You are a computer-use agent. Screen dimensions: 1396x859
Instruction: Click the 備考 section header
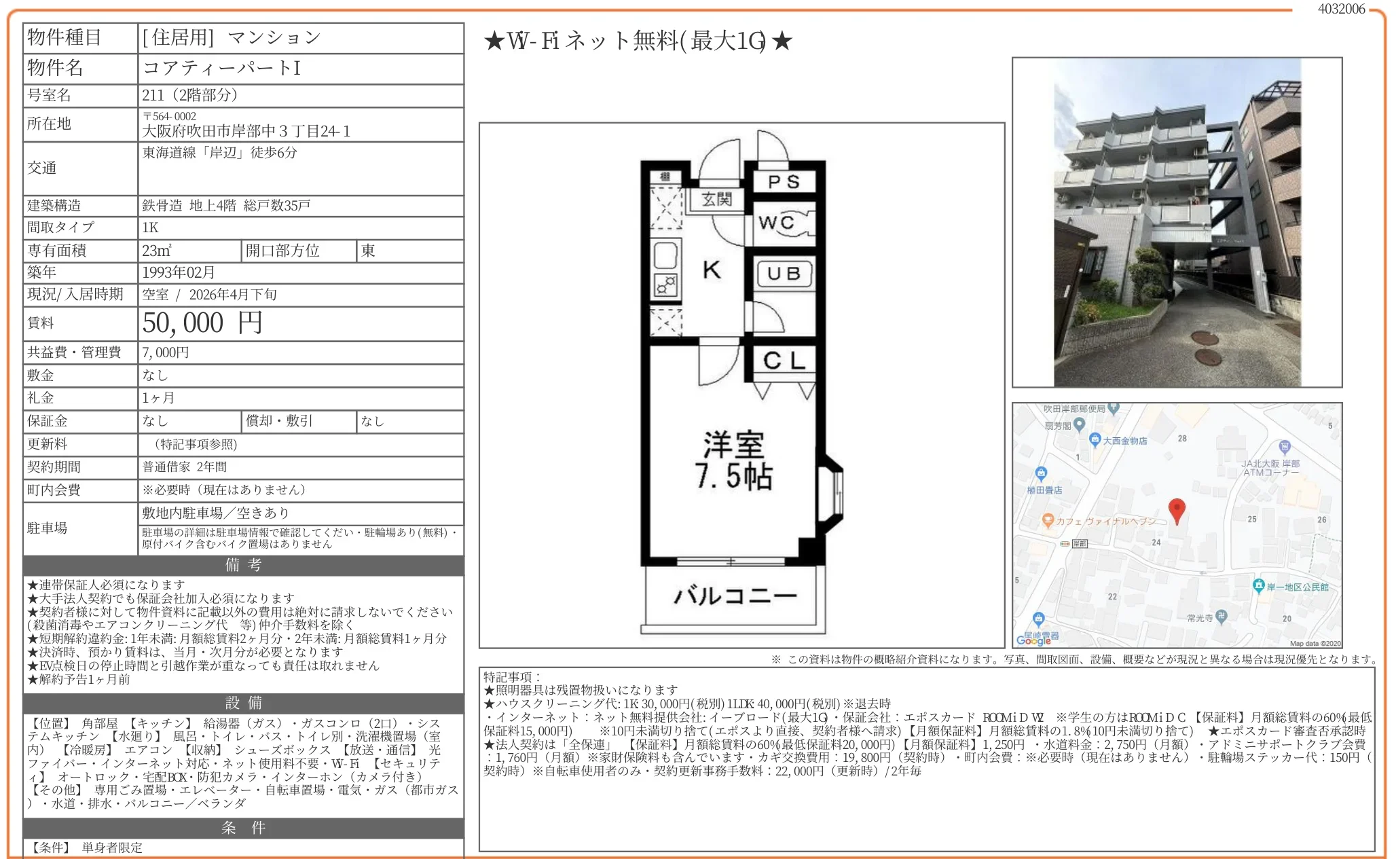pyautogui.click(x=243, y=565)
